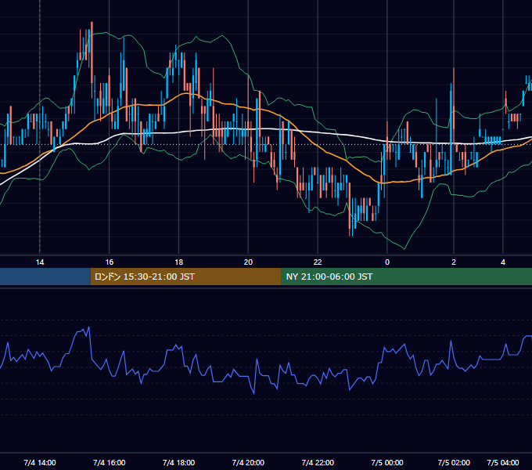Viewport: 532px width, 470px height.
Task: Click the hour label 16 on the chart axis
Action: (110, 262)
